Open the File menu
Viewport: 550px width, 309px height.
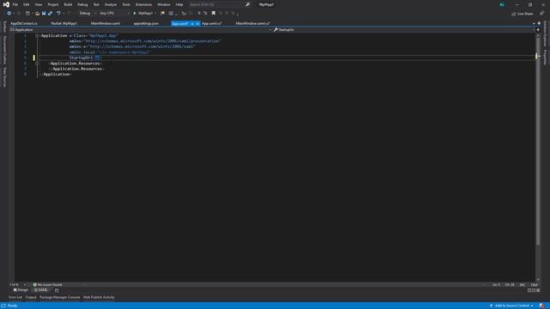(15, 4)
